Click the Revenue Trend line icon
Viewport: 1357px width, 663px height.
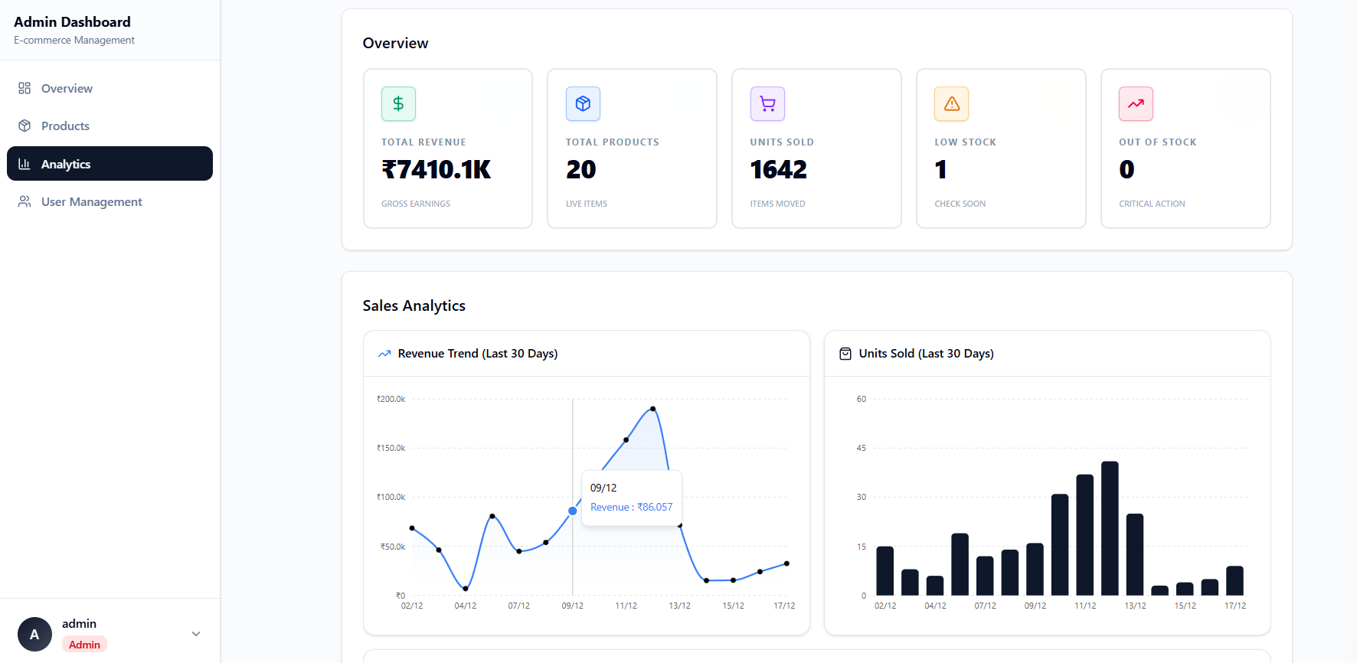[x=384, y=354]
